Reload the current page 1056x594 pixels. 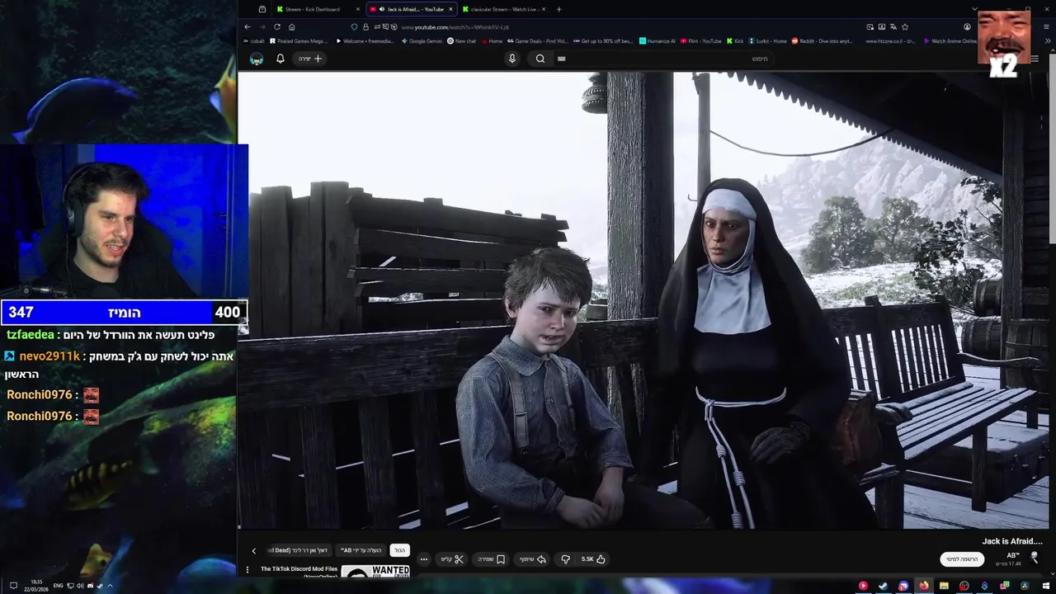276,27
